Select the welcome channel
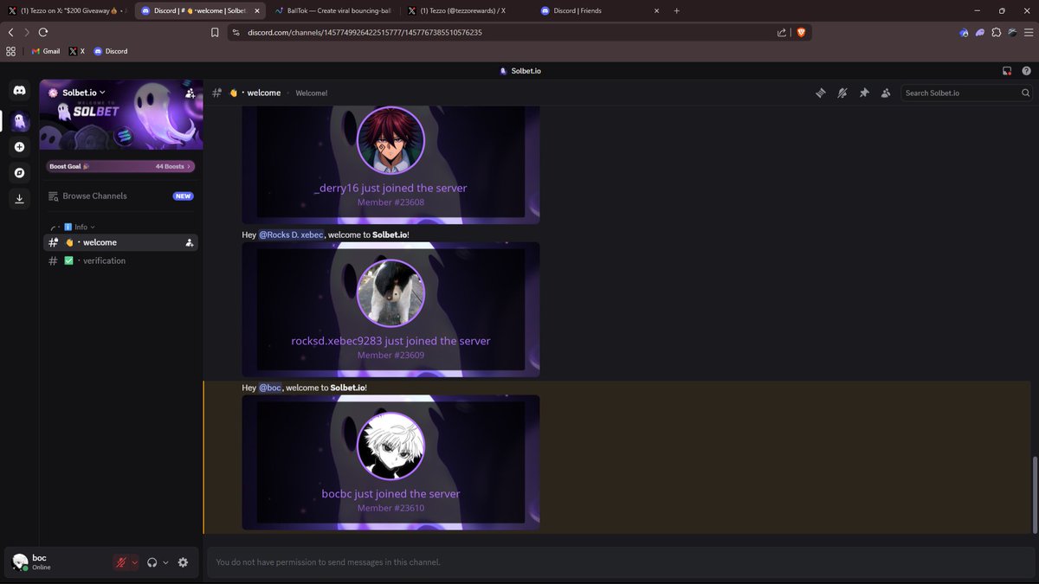The height and width of the screenshot is (584, 1039). 121,243
